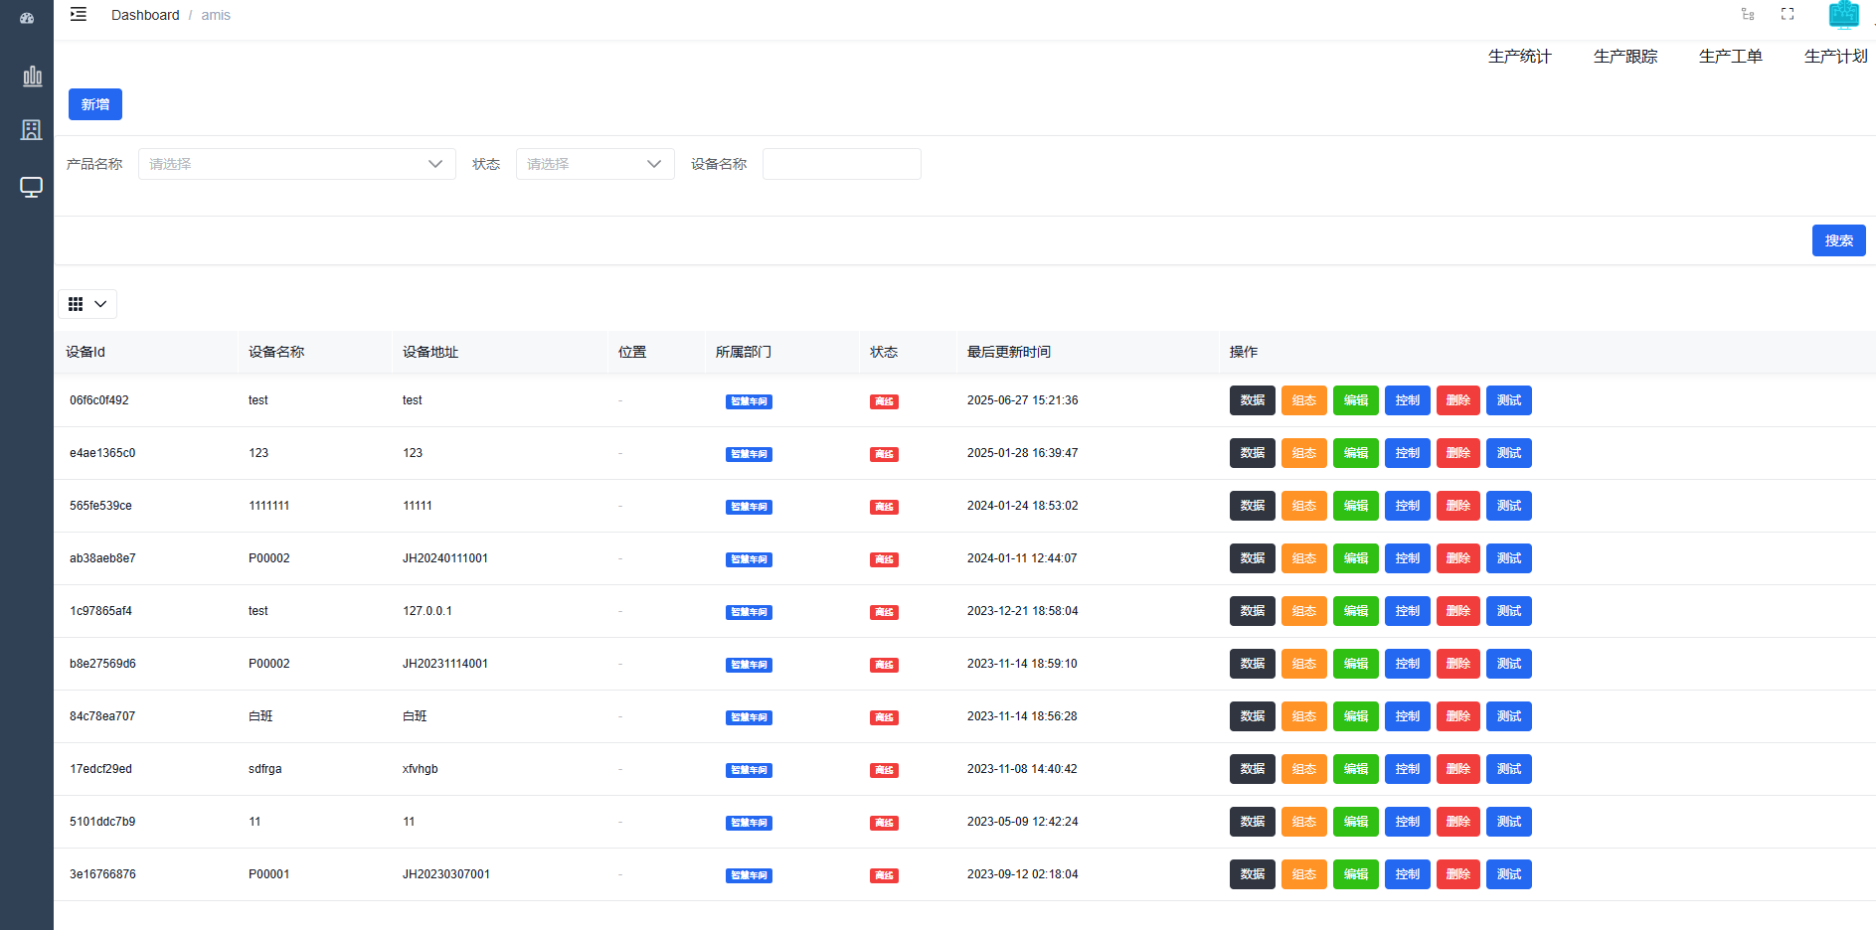
Task: Click 数据 for device 84c78ea707
Action: [1253, 716]
